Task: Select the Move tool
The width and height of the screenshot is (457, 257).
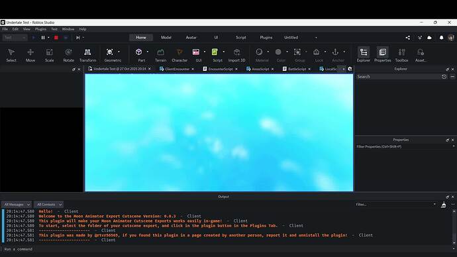Action: click(30, 55)
